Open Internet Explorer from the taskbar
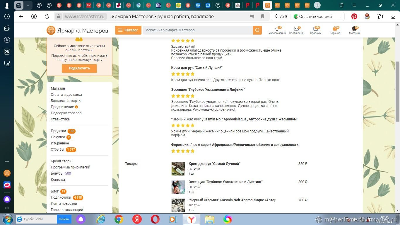 click(x=101, y=219)
